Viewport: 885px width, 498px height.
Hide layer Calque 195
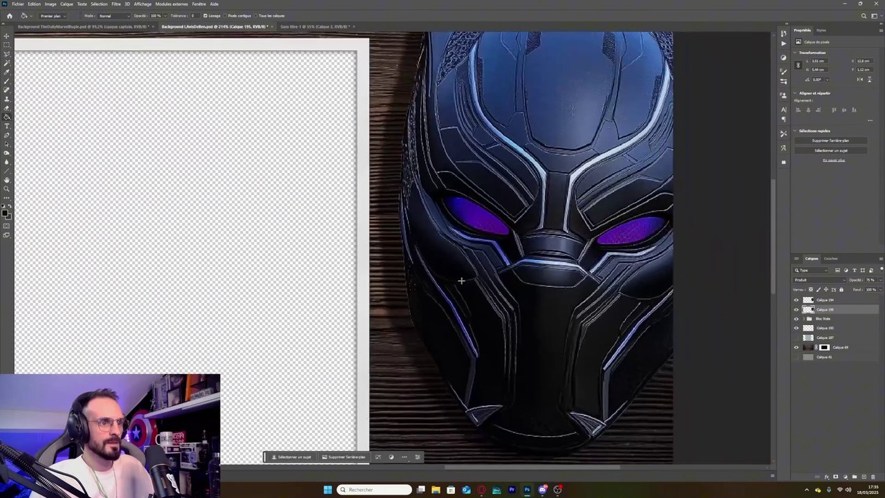tap(796, 310)
